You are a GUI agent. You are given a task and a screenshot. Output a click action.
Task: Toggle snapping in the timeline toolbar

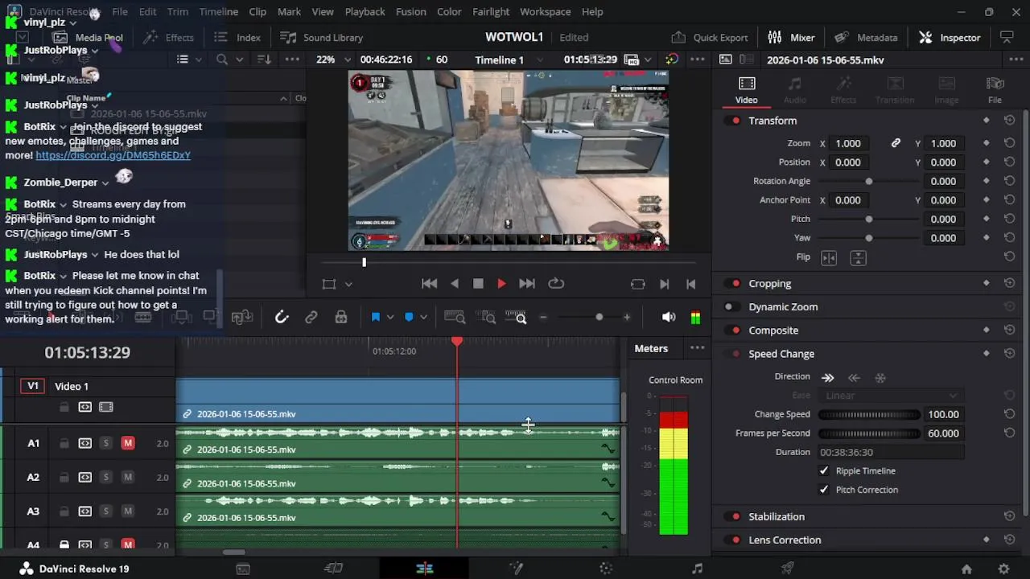282,318
